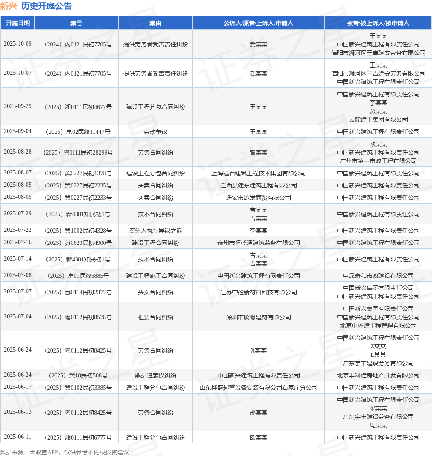Click the 开庭日期 column header
The width and height of the screenshot is (432, 456).
click(17, 23)
